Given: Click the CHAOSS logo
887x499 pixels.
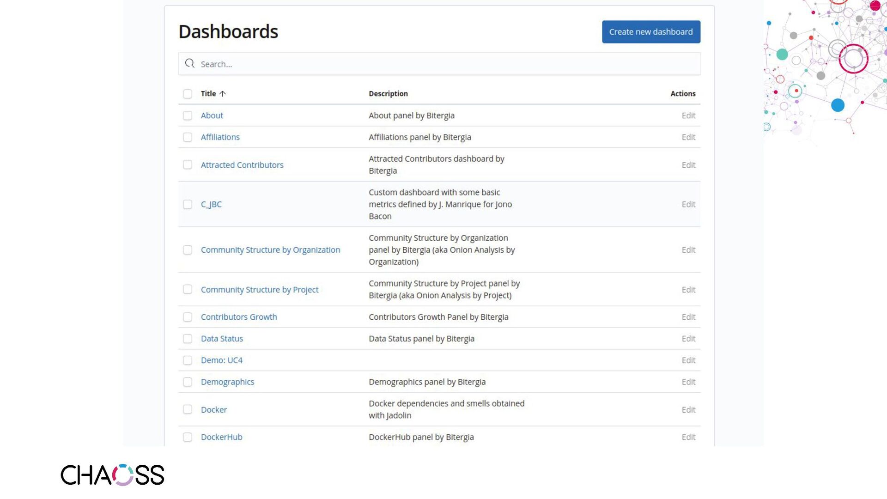Looking at the screenshot, I should (x=112, y=475).
